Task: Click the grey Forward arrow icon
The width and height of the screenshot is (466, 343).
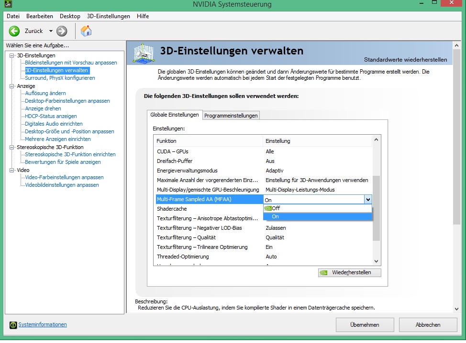Action: pyautogui.click(x=62, y=31)
